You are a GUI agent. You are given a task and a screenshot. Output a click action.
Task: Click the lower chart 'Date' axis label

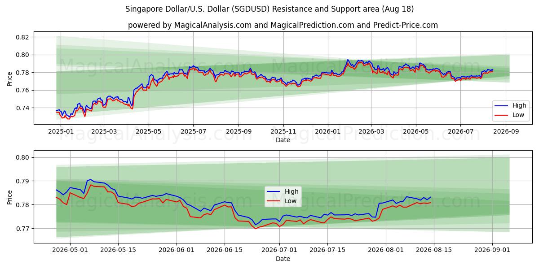pyautogui.click(x=283, y=259)
